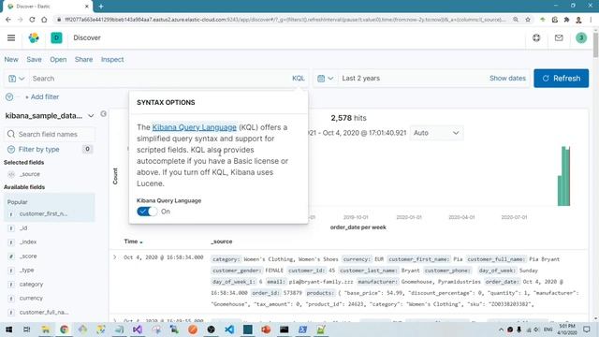Click Share in Discover menu
Image resolution: width=599 pixels, height=337 pixels.
83,60
